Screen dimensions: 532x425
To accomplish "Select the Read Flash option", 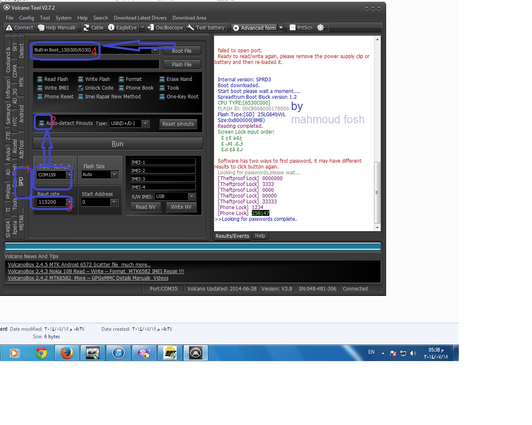I will pos(52,79).
